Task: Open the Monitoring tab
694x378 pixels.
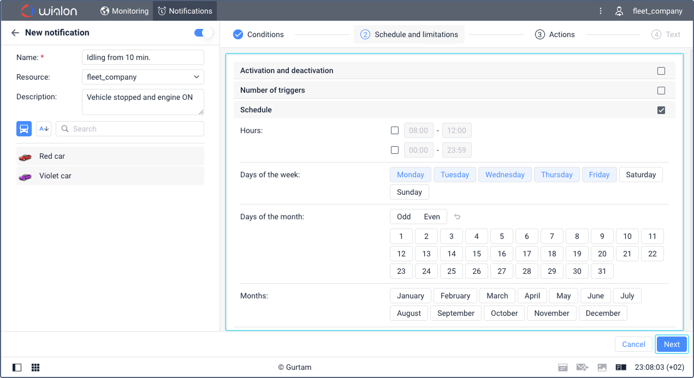Action: pos(124,11)
